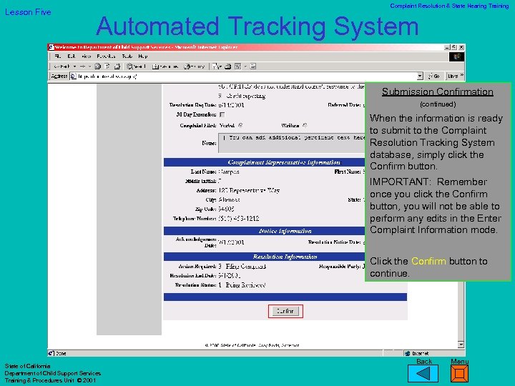Close the Internet Explorer window
The height and width of the screenshot is (386, 515).
pyautogui.click(x=461, y=47)
